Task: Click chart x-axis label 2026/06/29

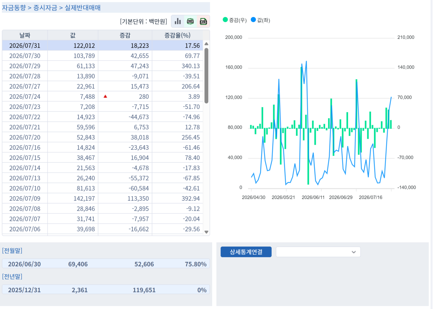Action: point(341,197)
